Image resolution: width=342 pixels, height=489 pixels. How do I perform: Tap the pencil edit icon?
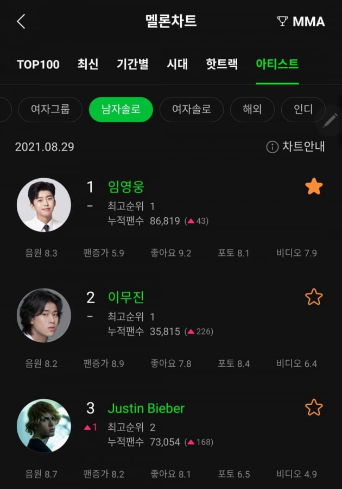click(330, 120)
